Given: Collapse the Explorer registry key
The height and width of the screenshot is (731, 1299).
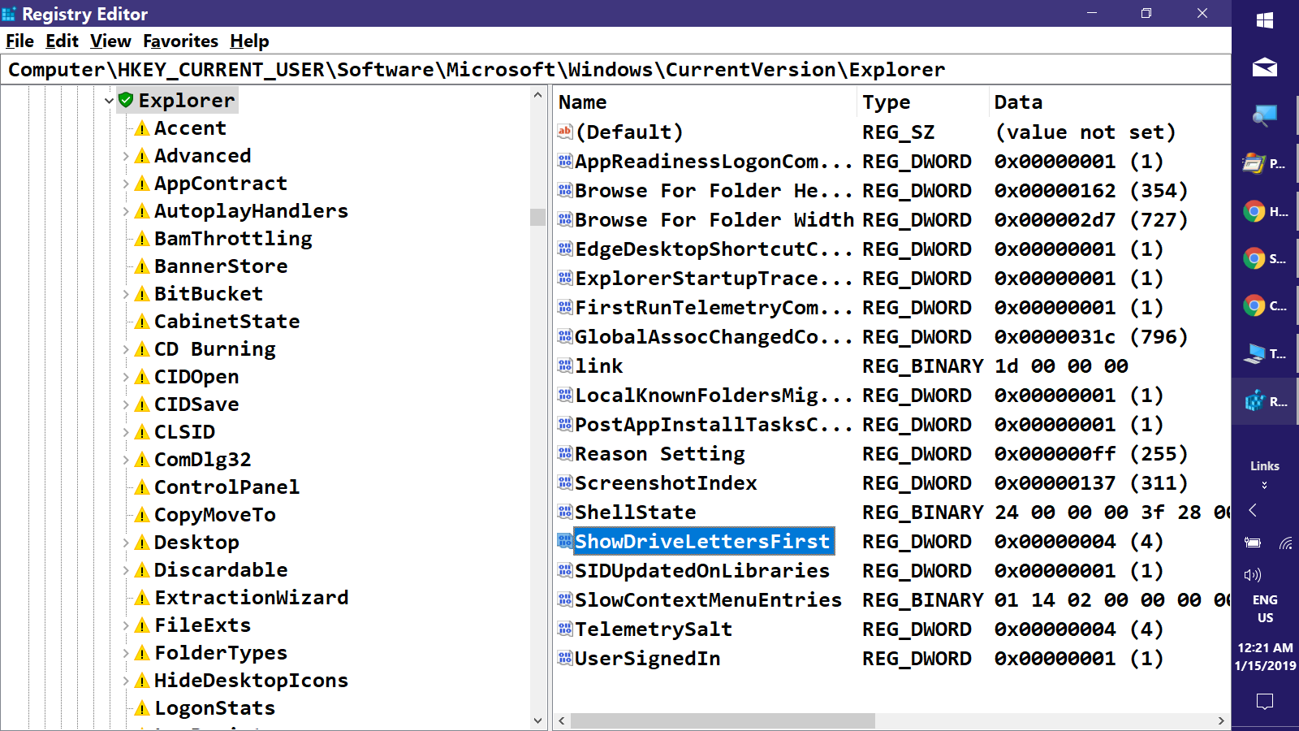Looking at the screenshot, I should 109,101.
